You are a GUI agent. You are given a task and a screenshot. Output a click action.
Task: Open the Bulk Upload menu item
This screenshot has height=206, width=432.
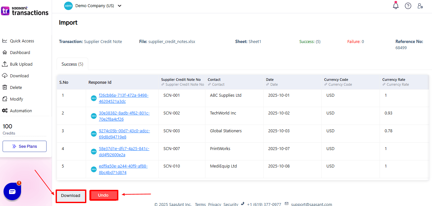tap(21, 64)
